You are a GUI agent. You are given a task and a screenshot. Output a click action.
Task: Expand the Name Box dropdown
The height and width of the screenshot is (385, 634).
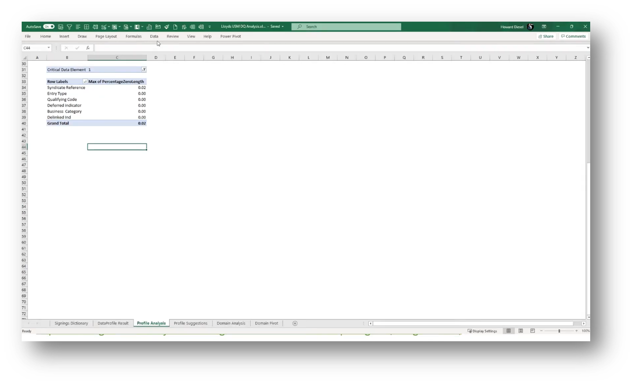point(49,48)
